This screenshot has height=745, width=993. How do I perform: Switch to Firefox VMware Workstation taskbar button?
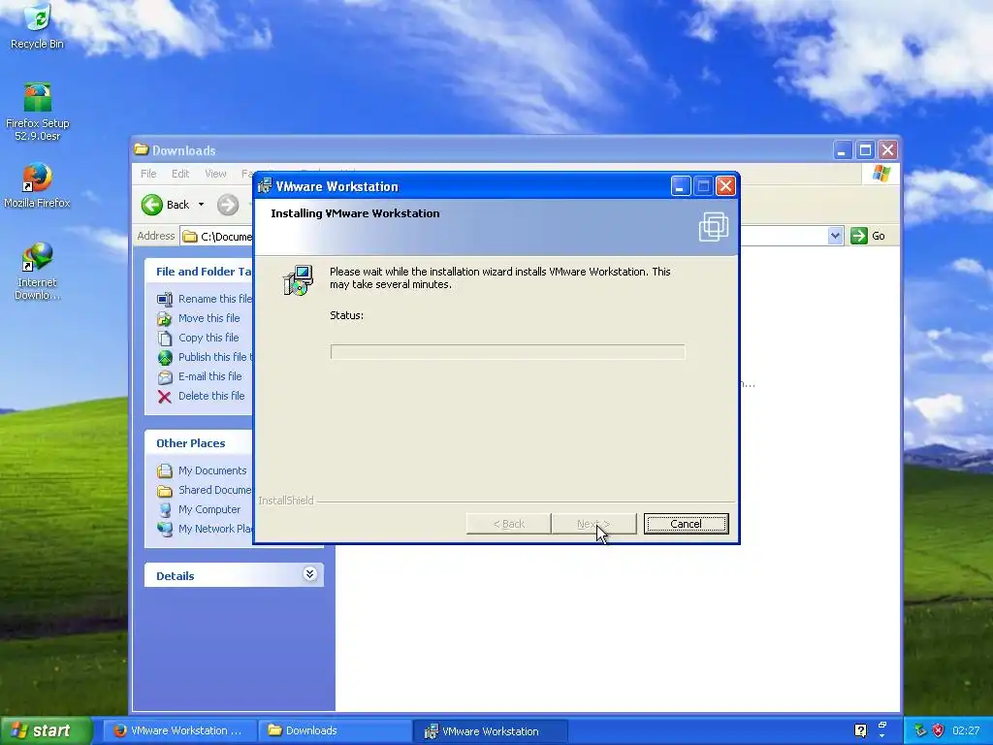click(179, 730)
